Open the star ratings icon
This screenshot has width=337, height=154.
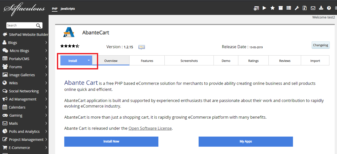tap(272, 8)
